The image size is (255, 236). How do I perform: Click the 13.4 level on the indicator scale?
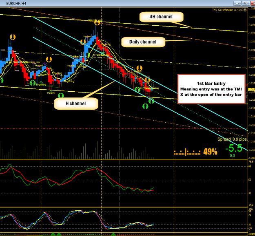tap(251, 205)
